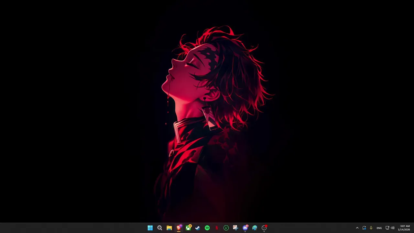Open Discord from the taskbar
The image size is (414, 233).
(245, 228)
